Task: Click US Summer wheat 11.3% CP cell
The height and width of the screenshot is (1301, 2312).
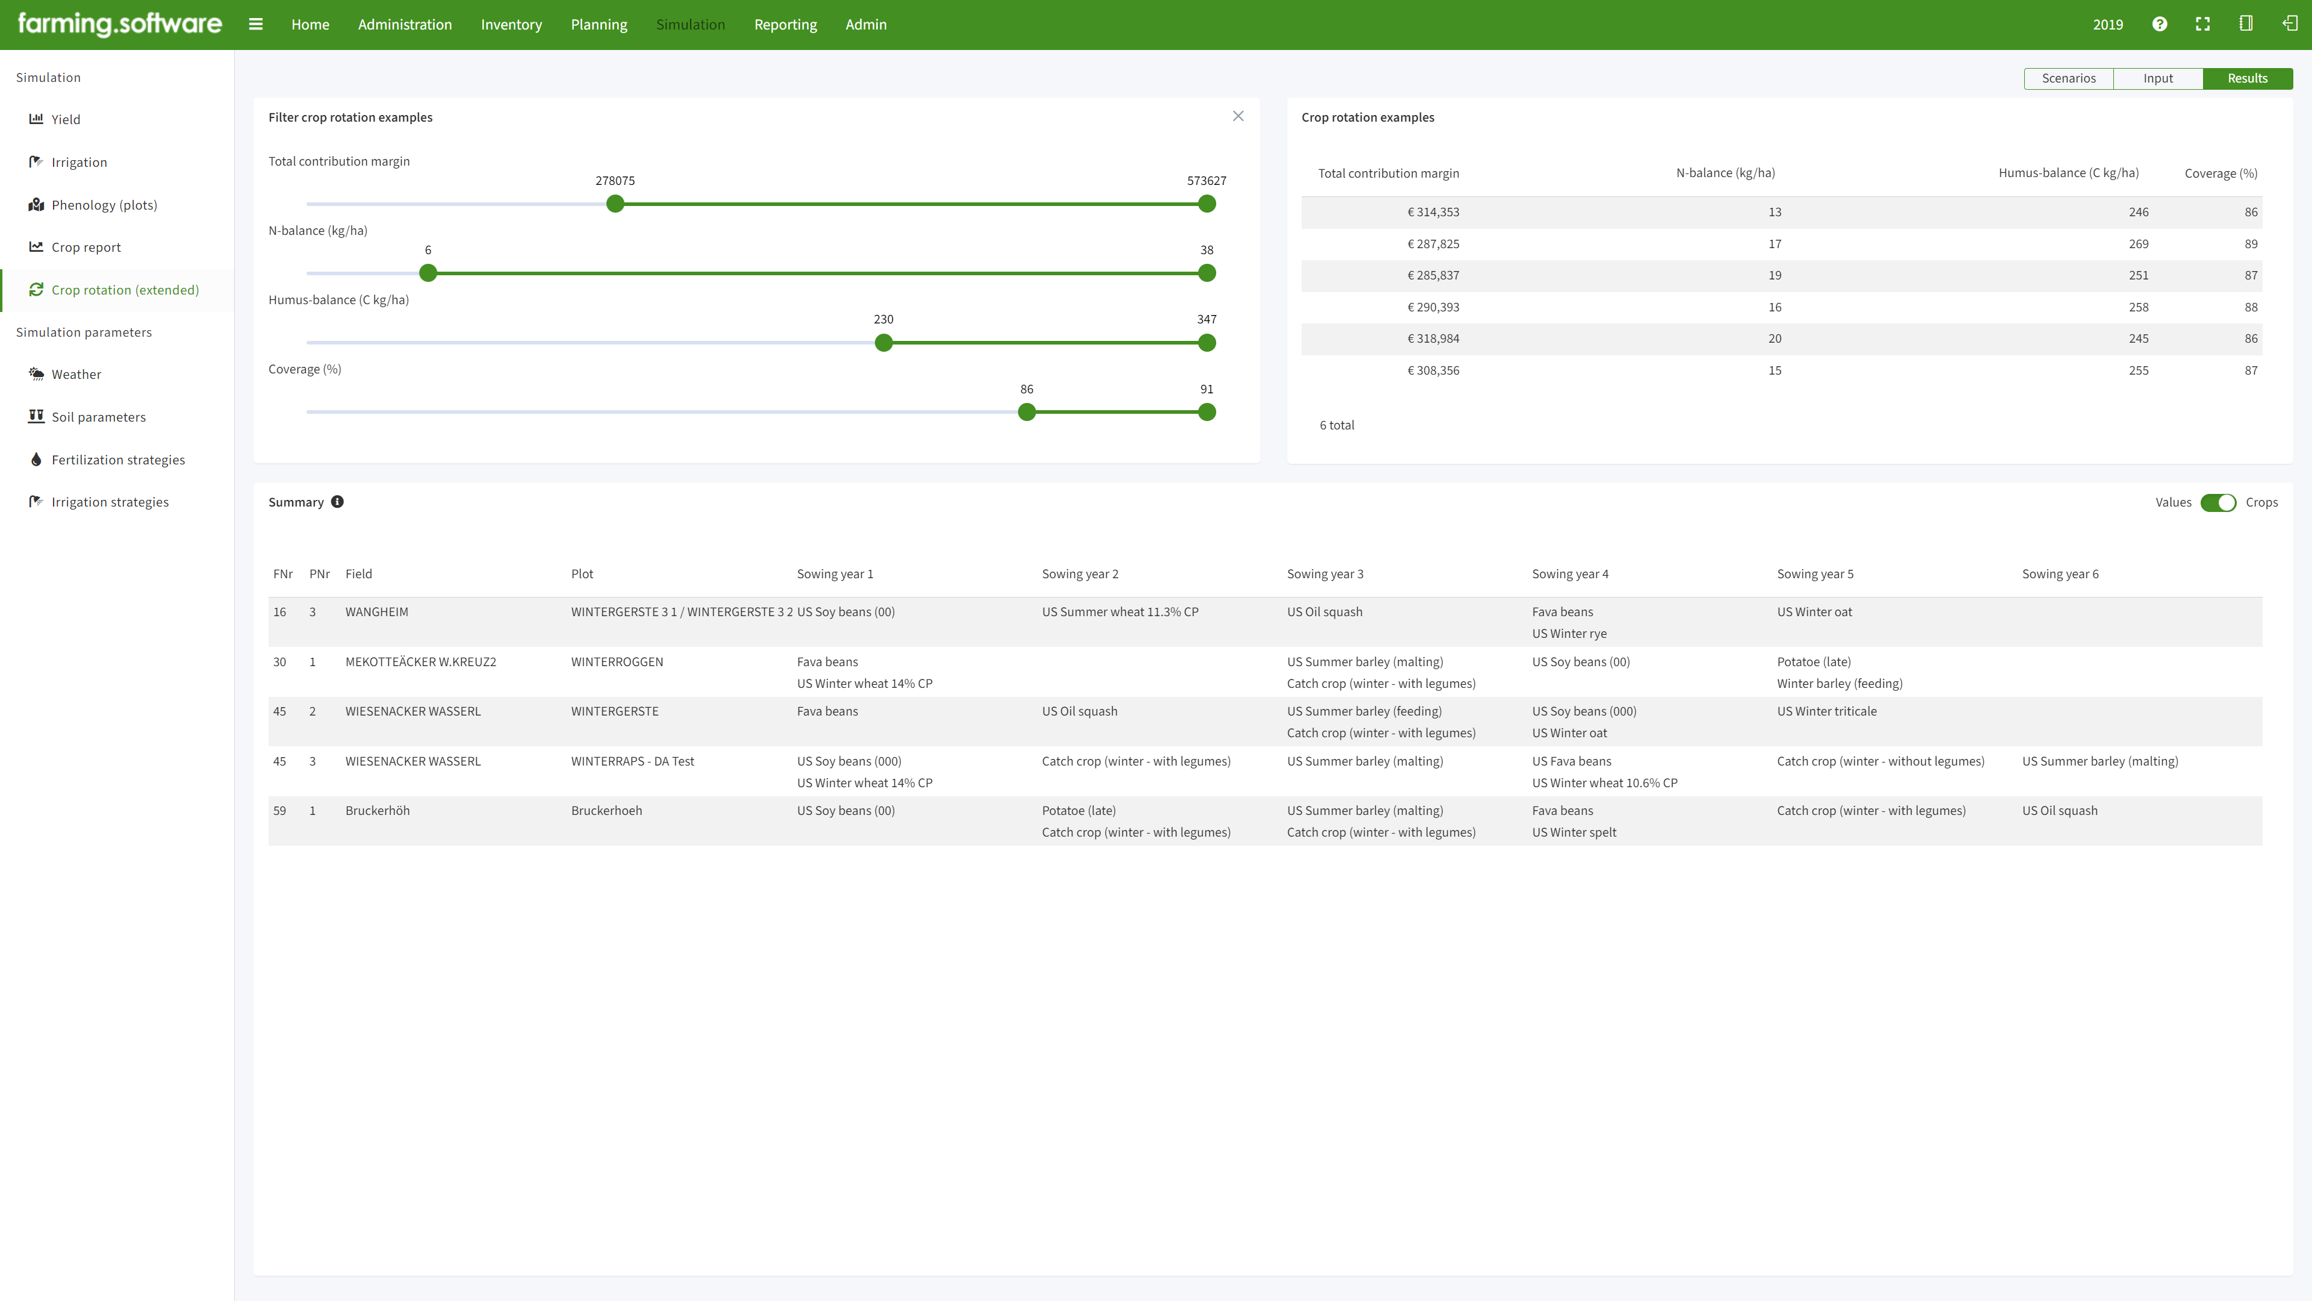Action: coord(1120,611)
